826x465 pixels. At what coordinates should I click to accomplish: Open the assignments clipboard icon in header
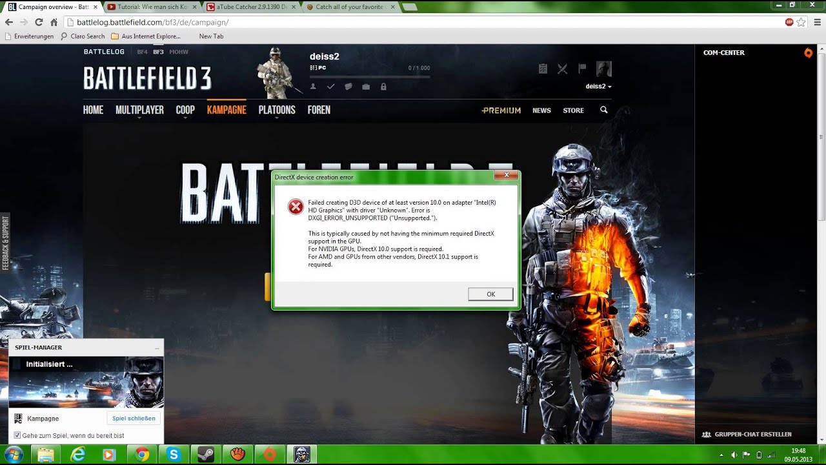(x=543, y=68)
